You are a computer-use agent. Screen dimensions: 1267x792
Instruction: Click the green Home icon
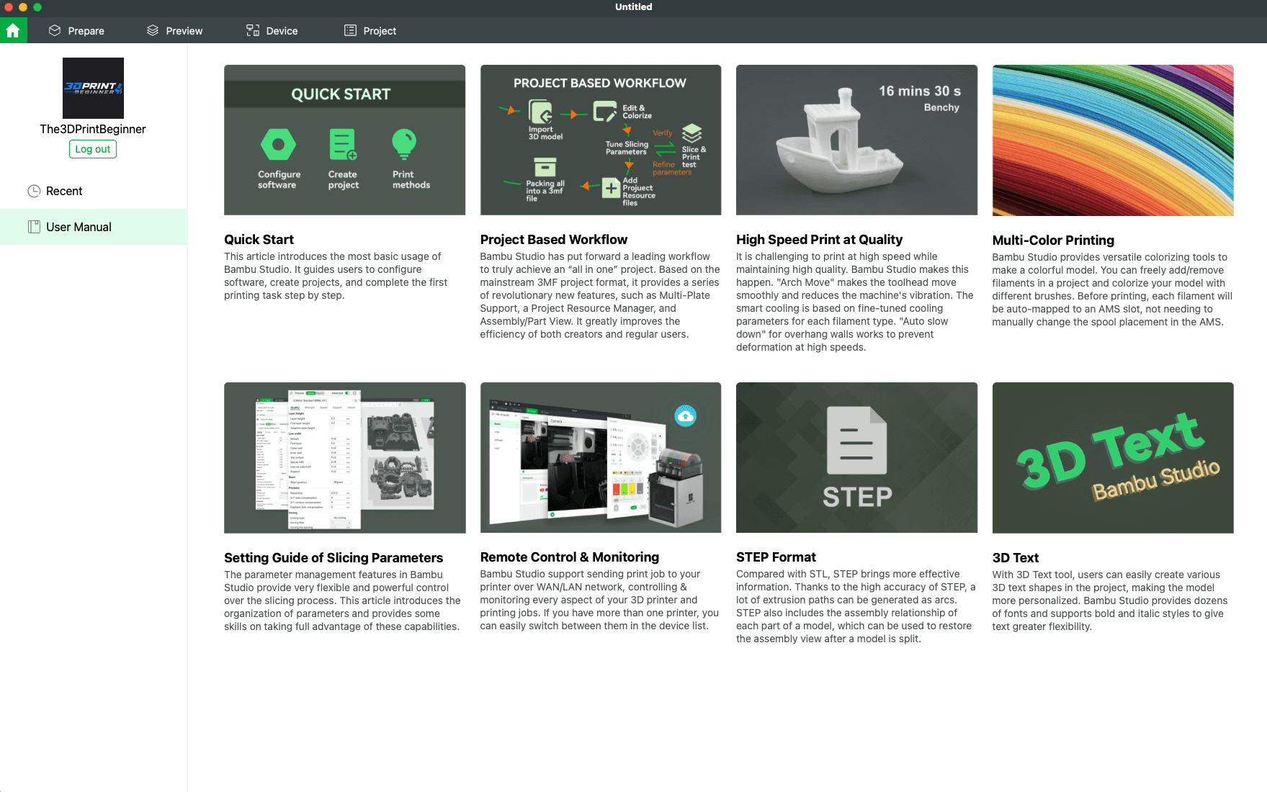click(x=13, y=31)
